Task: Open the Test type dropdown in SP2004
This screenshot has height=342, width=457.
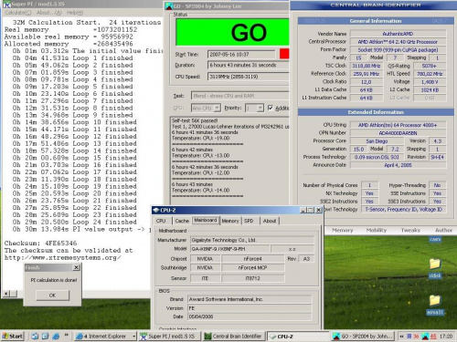Action: 239,96
